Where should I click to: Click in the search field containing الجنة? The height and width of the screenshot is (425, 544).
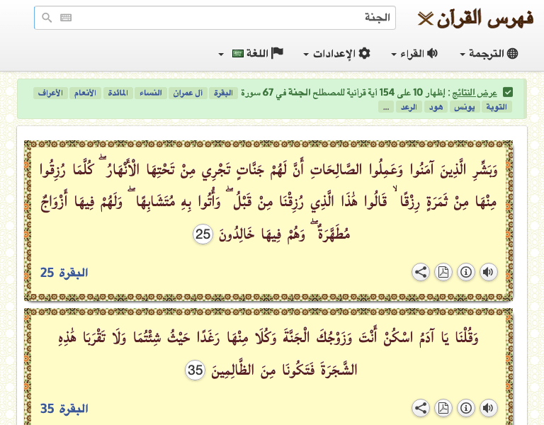tap(227, 18)
